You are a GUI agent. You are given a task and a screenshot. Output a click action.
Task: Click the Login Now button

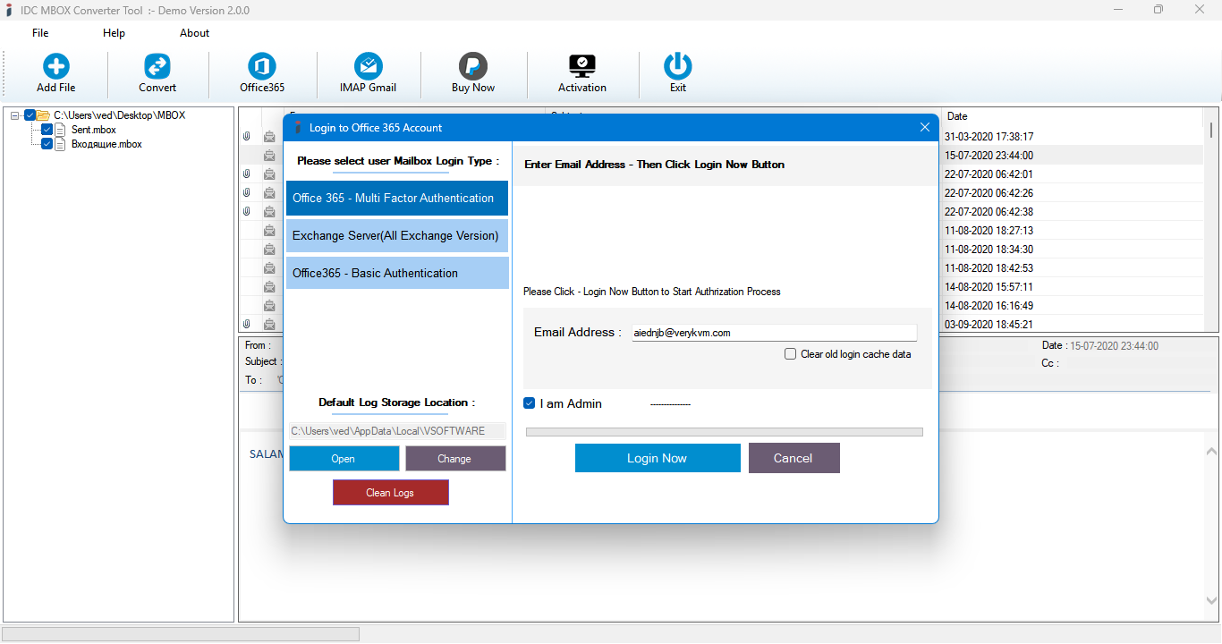658,458
